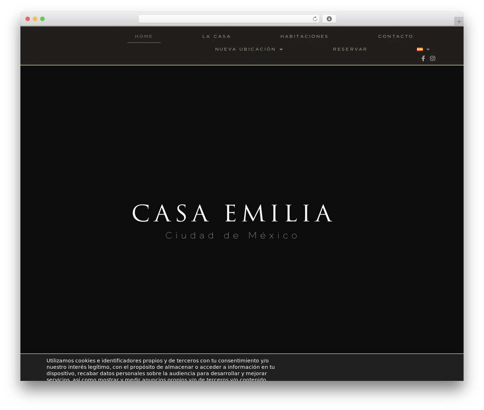The height and width of the screenshot is (410, 484).
Task: Click the browser reload icon
Action: pos(315,19)
